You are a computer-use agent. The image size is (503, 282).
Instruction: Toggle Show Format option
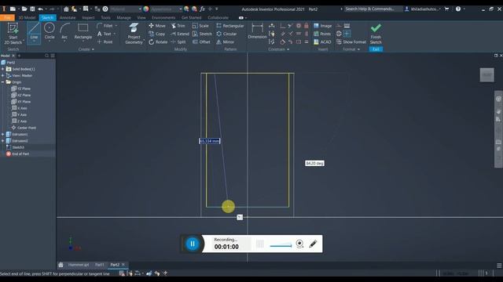click(351, 42)
